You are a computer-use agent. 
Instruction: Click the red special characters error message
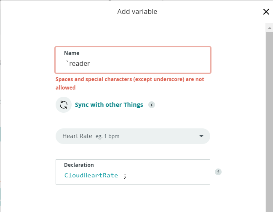[130, 83]
